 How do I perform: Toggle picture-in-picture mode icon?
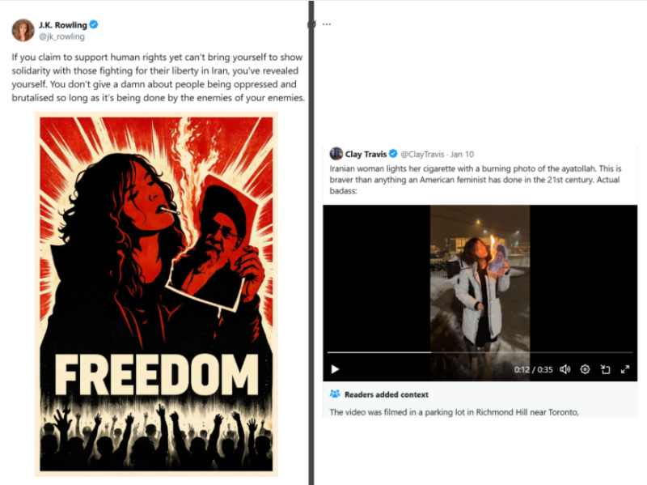(605, 369)
